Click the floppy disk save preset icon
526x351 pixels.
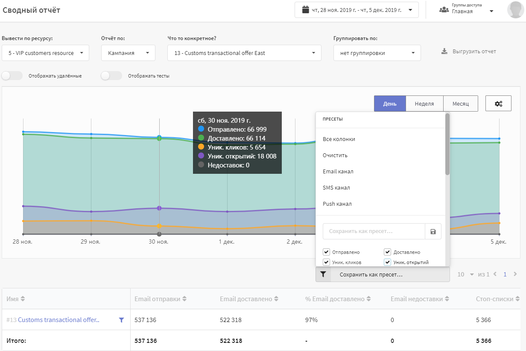click(433, 231)
